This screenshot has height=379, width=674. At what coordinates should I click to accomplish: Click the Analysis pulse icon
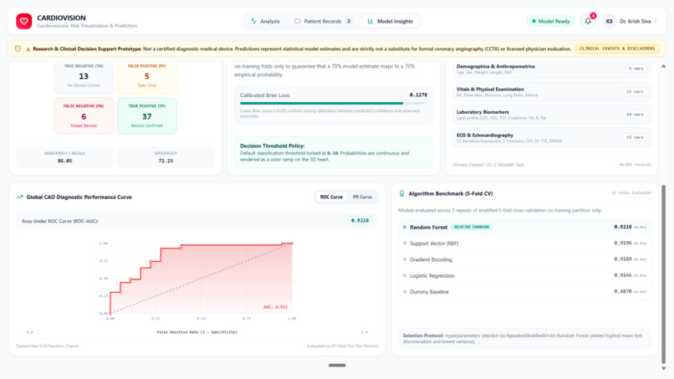click(253, 21)
